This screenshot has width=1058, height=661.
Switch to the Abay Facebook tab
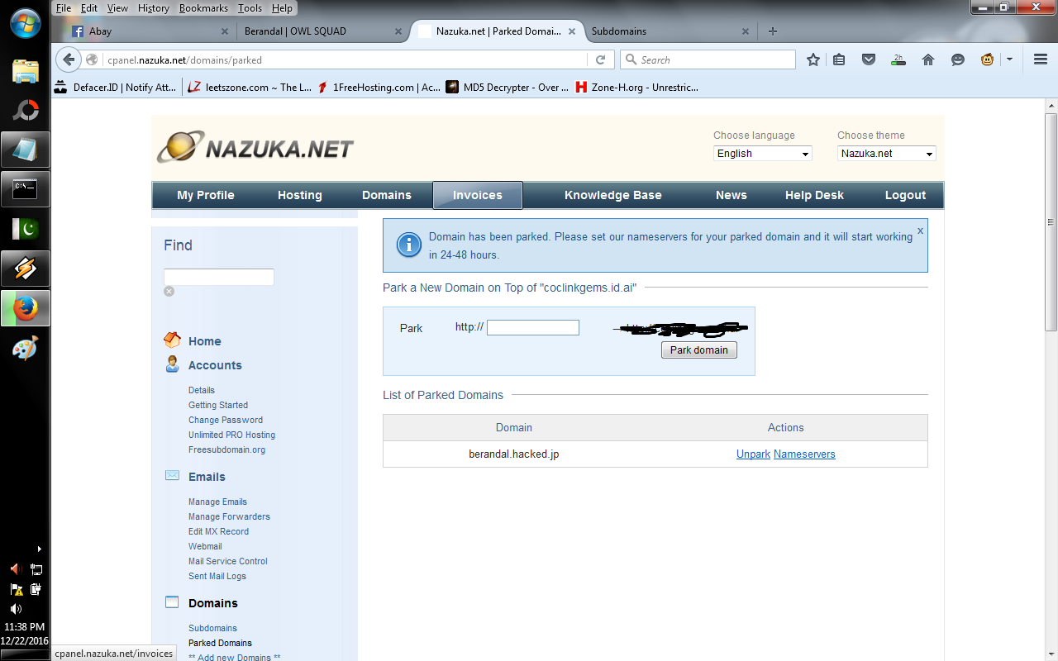click(x=150, y=31)
